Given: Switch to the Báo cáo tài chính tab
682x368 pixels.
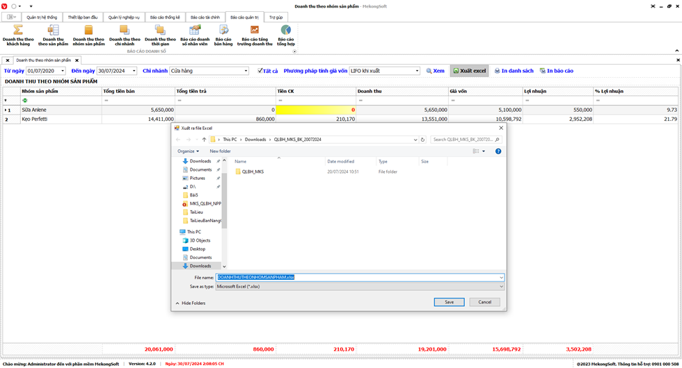Looking at the screenshot, I should pyautogui.click(x=205, y=17).
